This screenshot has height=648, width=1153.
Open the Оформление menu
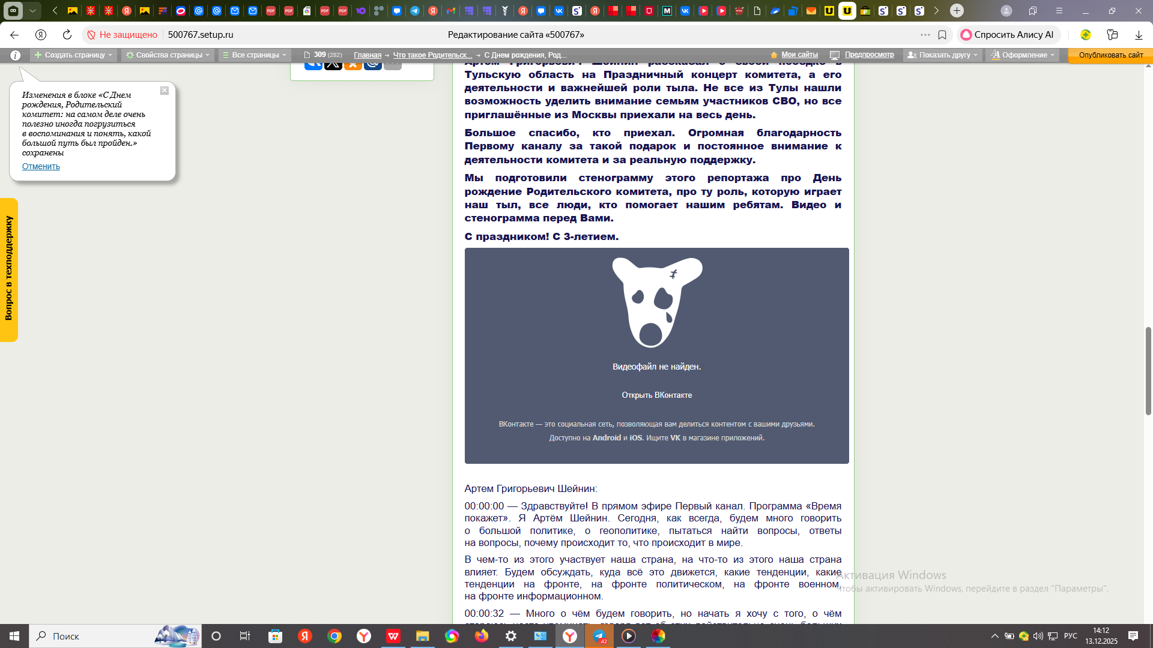coord(1023,55)
